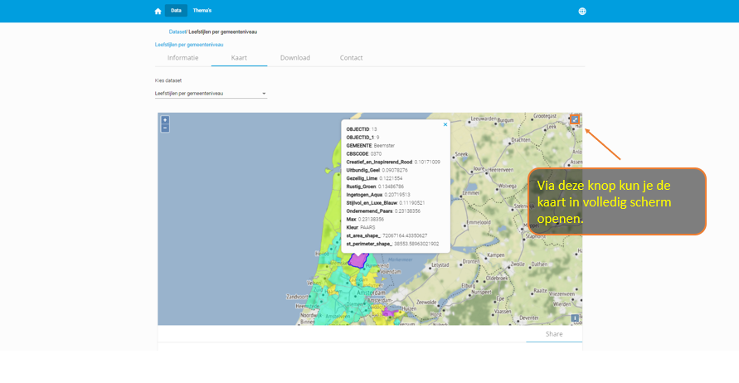Click the Leeuwarden label on the map
The width and height of the screenshot is (739, 383).
484,119
